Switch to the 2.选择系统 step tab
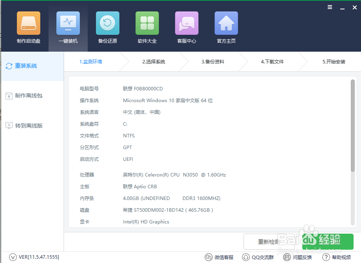 (153, 61)
